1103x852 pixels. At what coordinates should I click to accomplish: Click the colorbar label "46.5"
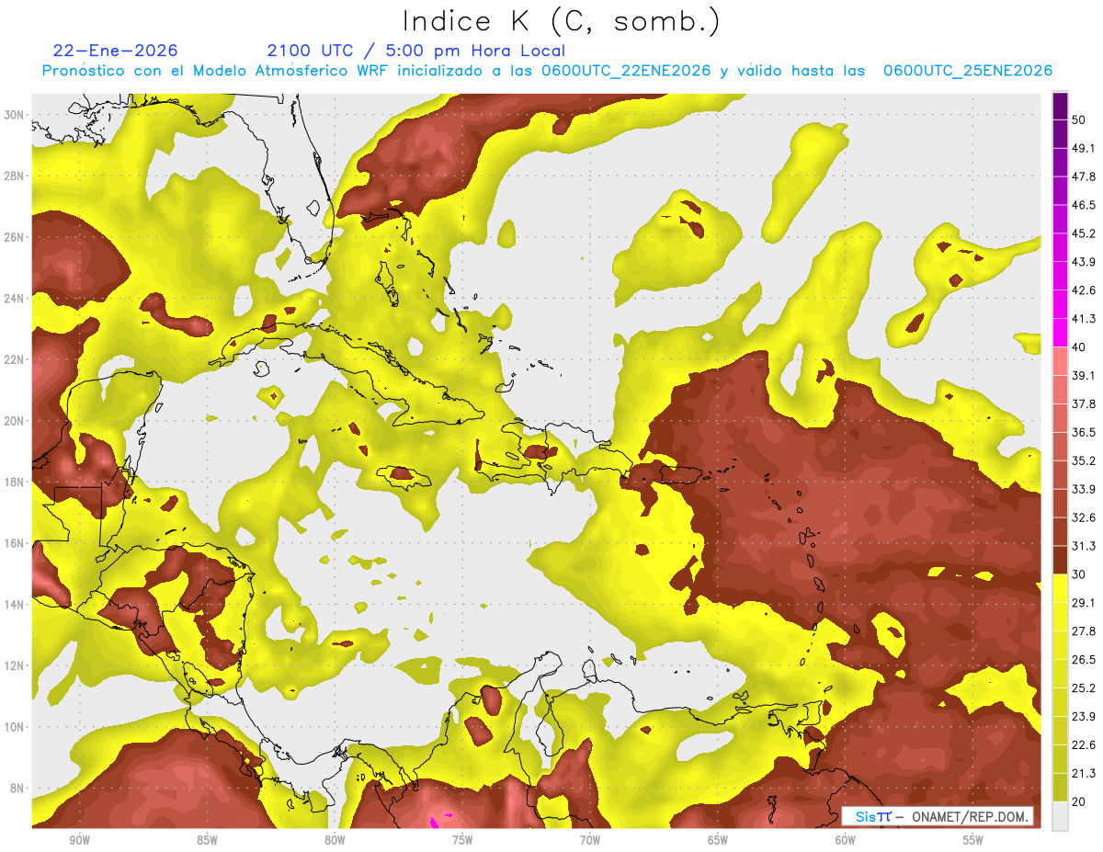1084,205
